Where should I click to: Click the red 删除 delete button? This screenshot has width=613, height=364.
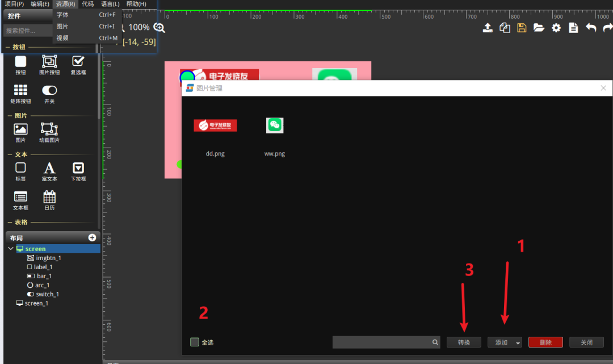point(545,342)
